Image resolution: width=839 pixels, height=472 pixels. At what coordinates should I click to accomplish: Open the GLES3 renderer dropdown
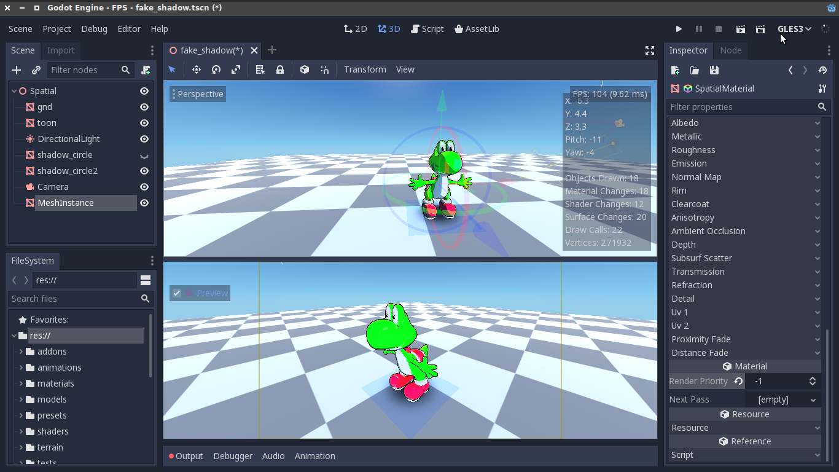click(x=794, y=28)
